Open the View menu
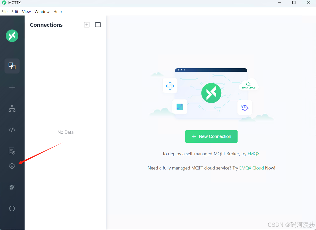316x230 pixels. [26, 12]
